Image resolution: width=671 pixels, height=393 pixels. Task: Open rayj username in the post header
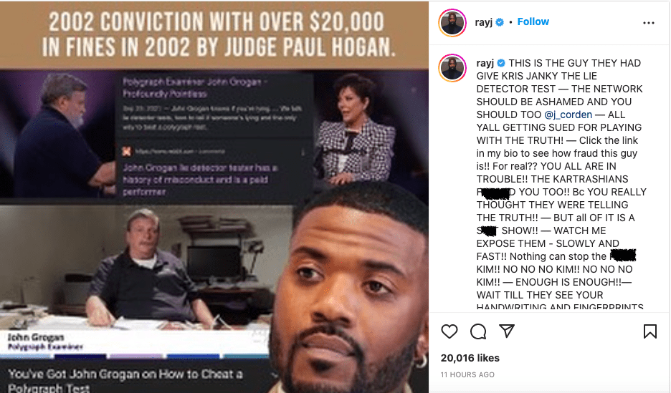click(484, 22)
